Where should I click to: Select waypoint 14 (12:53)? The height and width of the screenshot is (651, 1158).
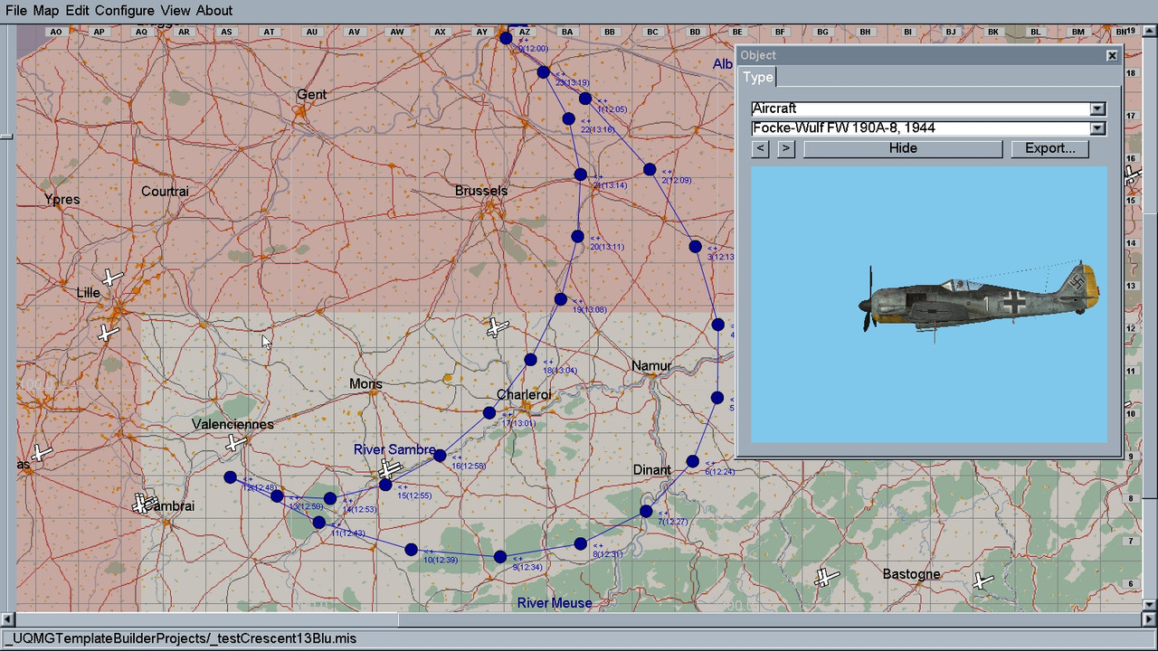(330, 499)
